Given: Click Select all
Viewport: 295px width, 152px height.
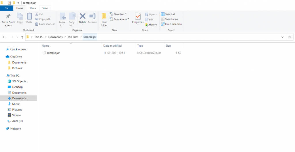Looking at the screenshot, I should (x=168, y=14).
